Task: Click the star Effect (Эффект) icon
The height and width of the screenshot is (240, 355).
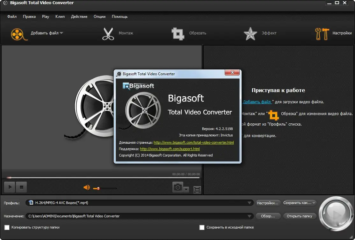Action: pyautogui.click(x=250, y=34)
